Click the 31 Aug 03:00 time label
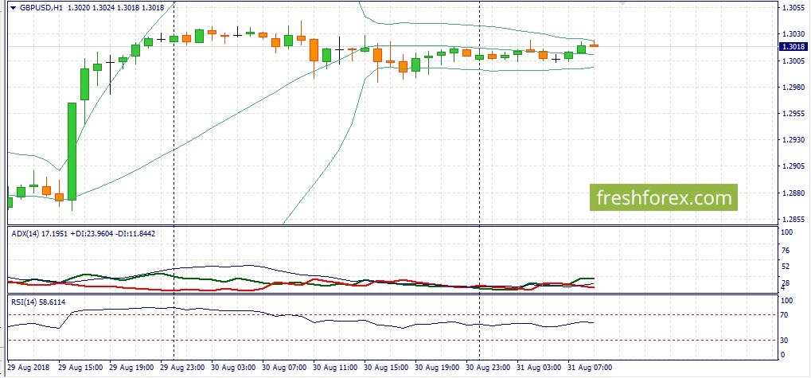 click(539, 368)
